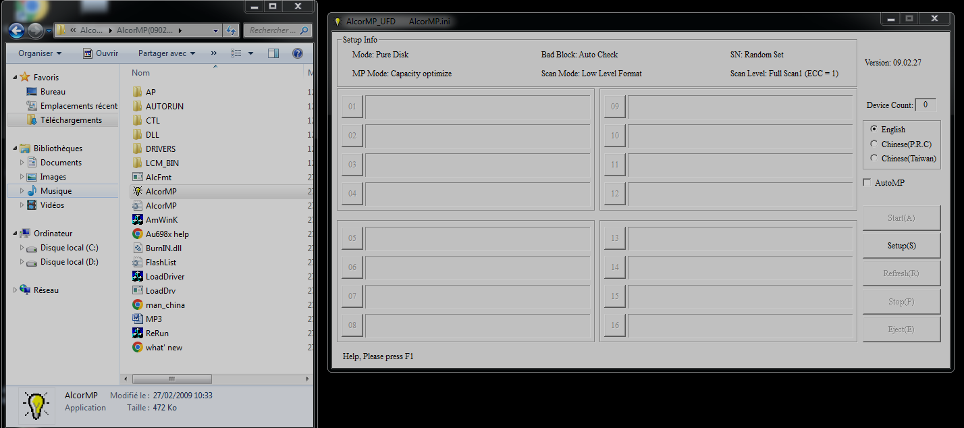This screenshot has height=428, width=964.
Task: Click the Eject(E) button
Action: click(x=901, y=329)
